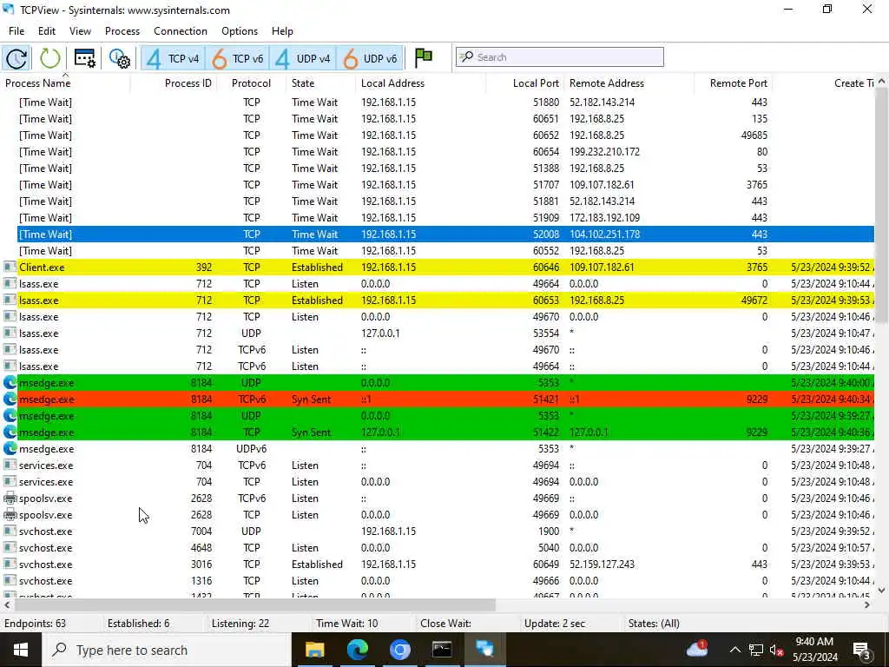Click the Time Wait row with local port 51909
Screen dimensions: 889x667
[x=445, y=218]
